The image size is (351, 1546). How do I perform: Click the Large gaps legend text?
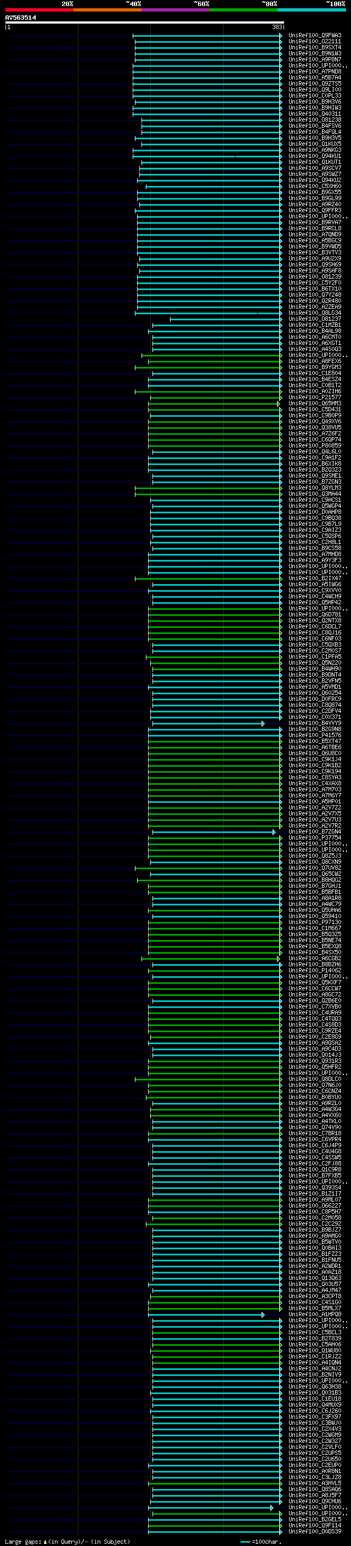pos(67,1541)
